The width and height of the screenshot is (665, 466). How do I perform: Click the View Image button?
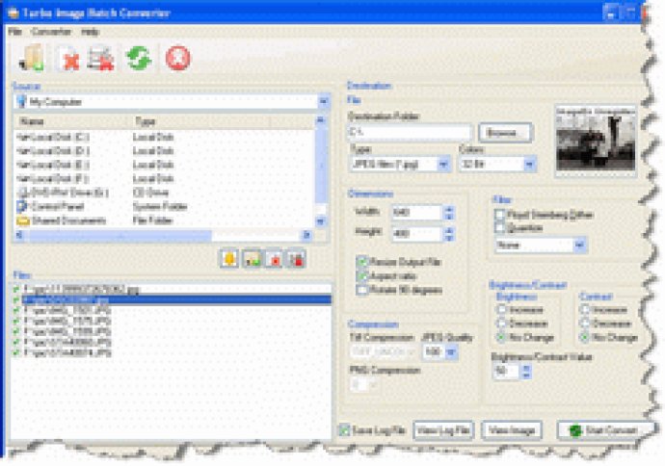pos(512,430)
